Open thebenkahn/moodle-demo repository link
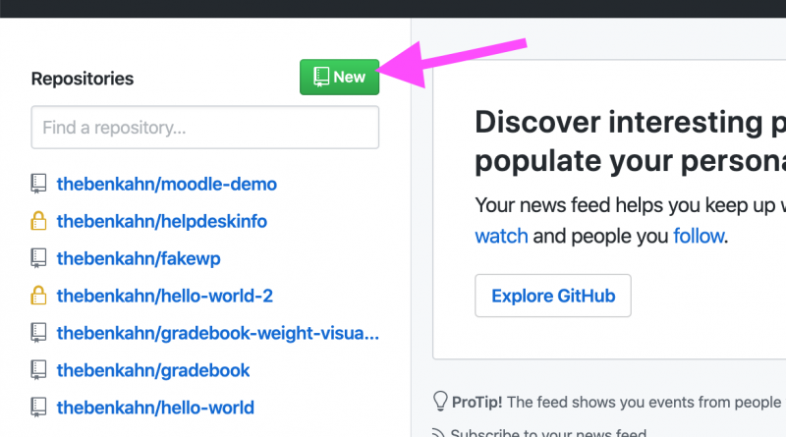The width and height of the screenshot is (786, 437). coord(166,184)
